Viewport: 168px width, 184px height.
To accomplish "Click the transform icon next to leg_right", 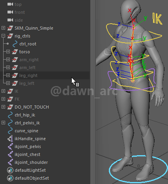I will tap(15, 75).
